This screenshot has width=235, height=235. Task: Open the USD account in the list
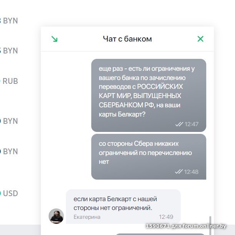9,193
